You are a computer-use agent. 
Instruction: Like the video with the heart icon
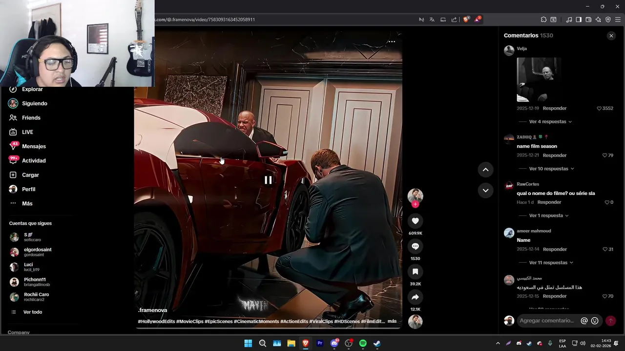(415, 221)
